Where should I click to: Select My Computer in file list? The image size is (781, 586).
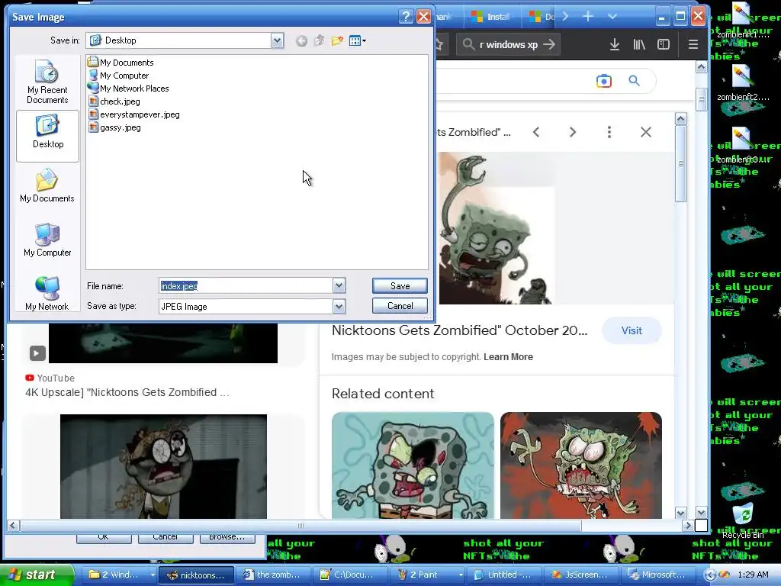pos(119,76)
